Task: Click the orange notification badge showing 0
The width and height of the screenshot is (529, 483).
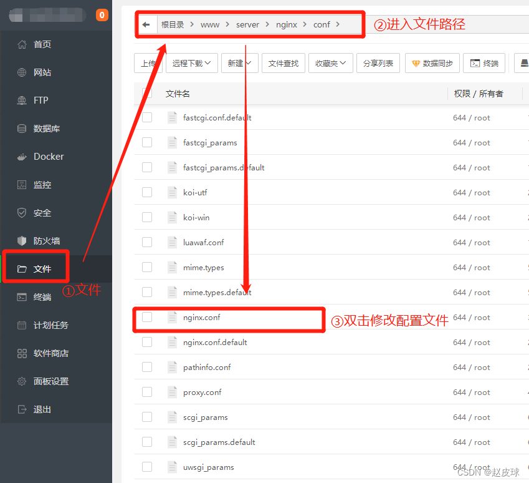Action: (x=102, y=15)
